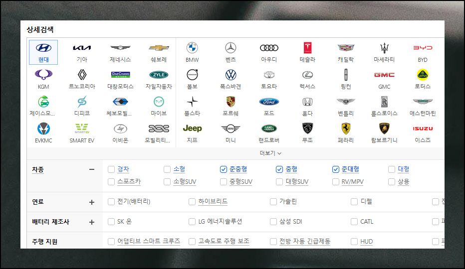Select the Porsche (포르쉐) crest

[x=231, y=102]
